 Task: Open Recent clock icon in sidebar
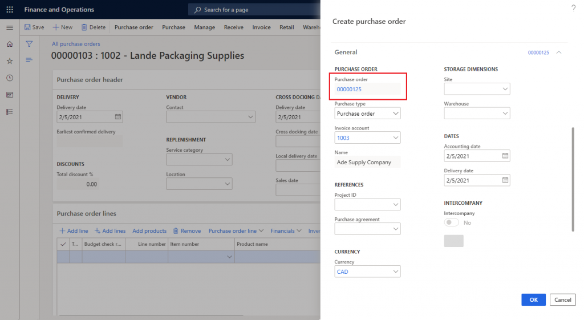point(9,78)
